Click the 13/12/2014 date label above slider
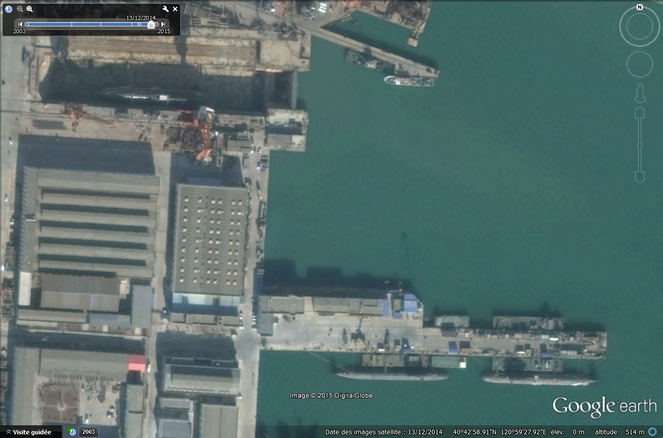Screen dimensions: 663x438 coord(141,18)
